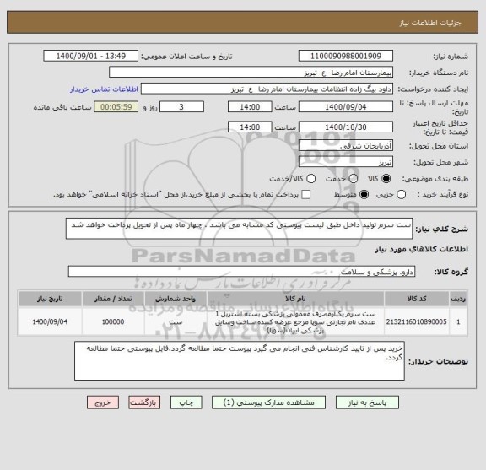Click the اطلاعات کالاهای مورد نیاز section title
Viewport: 486px width, 470px height.
422,249
